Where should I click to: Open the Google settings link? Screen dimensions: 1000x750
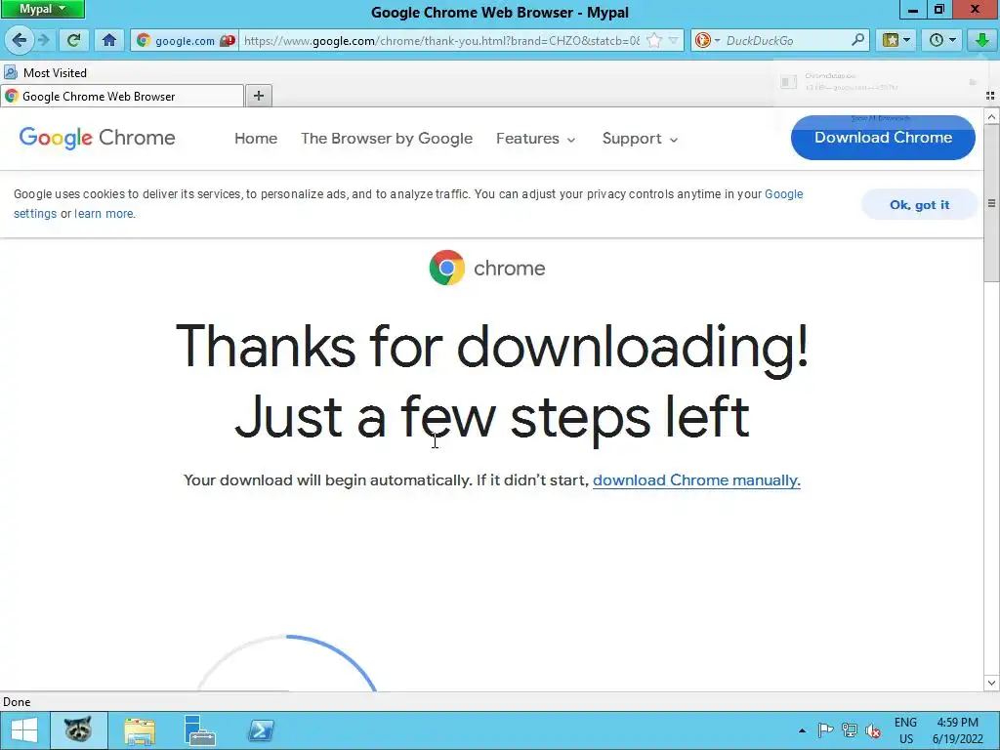coord(784,194)
